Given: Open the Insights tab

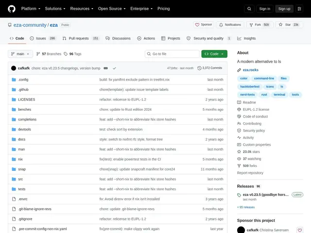Looking at the screenshot, I should click(246, 38).
